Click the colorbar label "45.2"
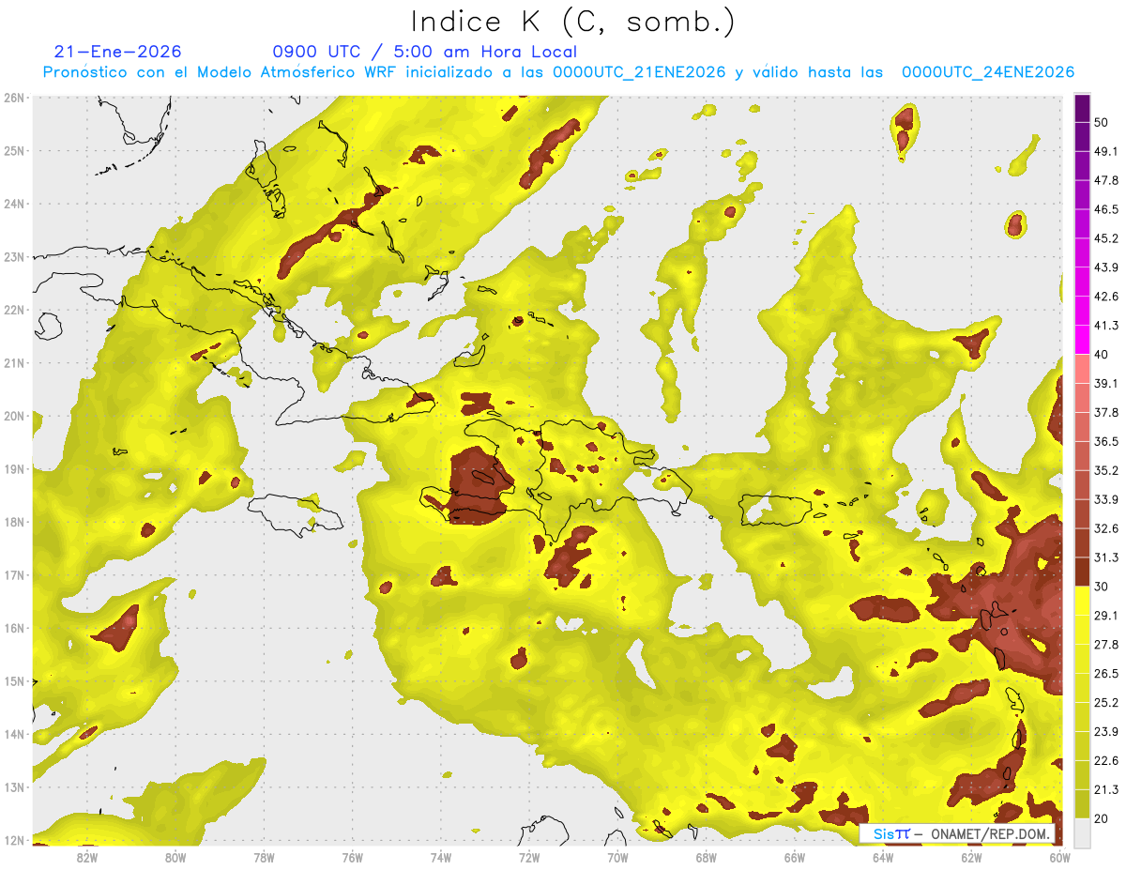This screenshot has height=870, width=1126. tap(1106, 238)
